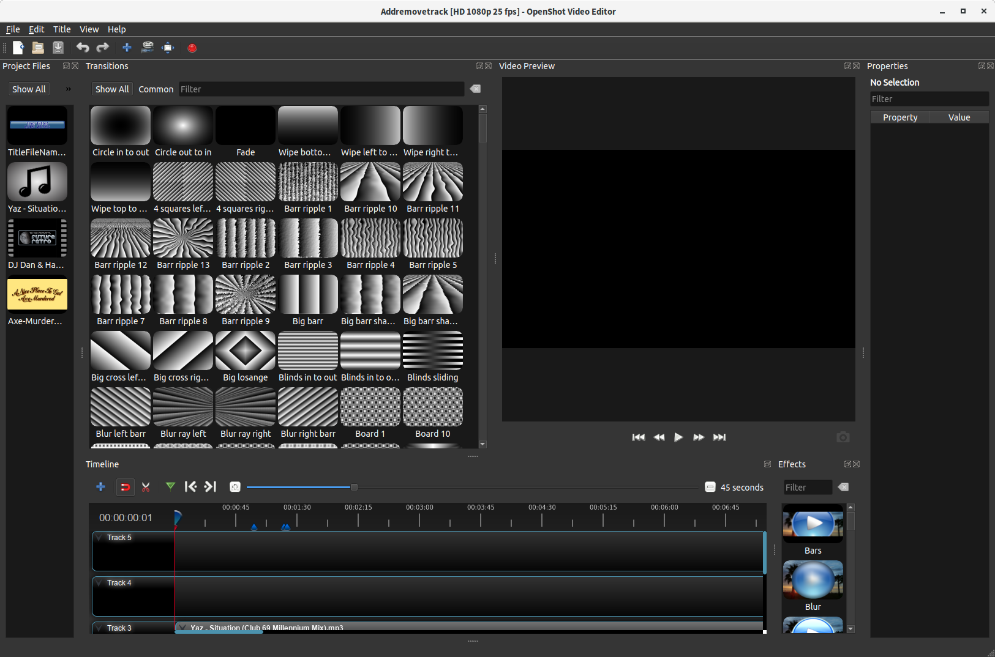
Task: Open Track 5 menu arrow
Action: [100, 538]
